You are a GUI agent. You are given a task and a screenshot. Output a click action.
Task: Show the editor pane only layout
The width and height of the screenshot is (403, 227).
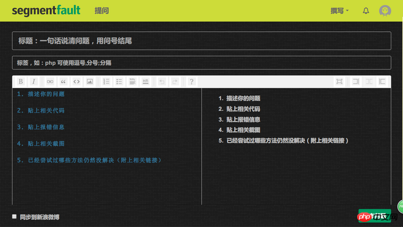pos(356,82)
